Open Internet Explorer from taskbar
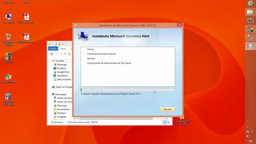The image size is (256, 144). click(x=250, y=4)
